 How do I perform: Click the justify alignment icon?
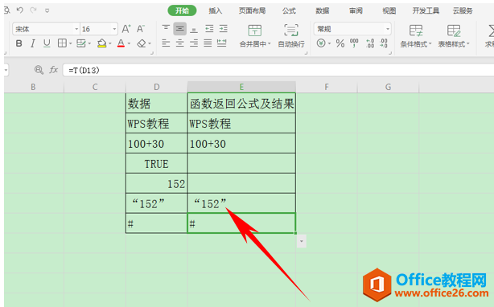click(208, 43)
